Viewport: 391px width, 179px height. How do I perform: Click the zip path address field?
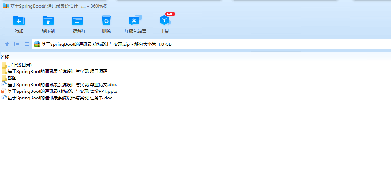coord(212,44)
